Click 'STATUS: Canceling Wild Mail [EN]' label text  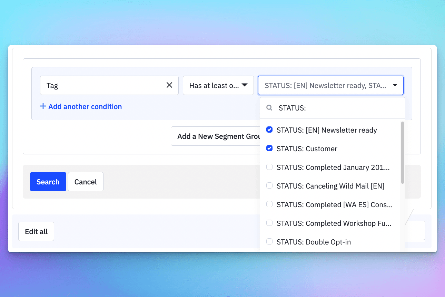point(330,186)
